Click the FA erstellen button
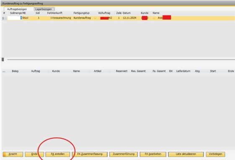235x160 pixels. coord(58,154)
